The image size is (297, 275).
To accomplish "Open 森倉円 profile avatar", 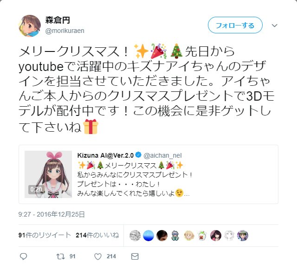I will click(30, 26).
